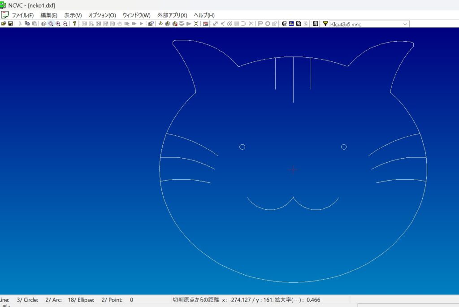Screen dimensions: 459x307
Task: Click the fit-to-window magnifier icon
Action: point(51,24)
